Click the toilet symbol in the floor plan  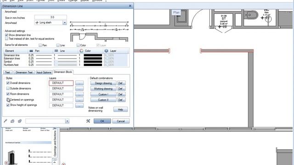[251, 15]
